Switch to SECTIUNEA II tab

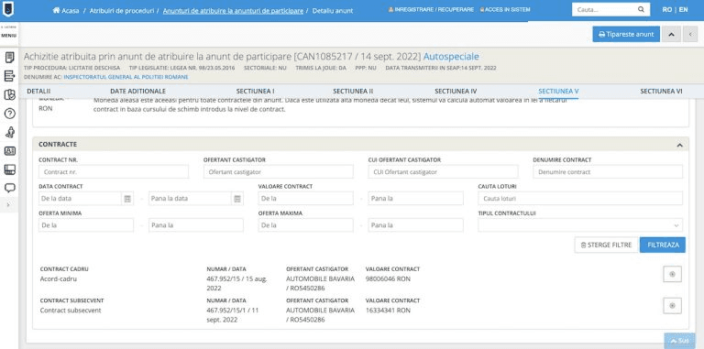point(353,91)
